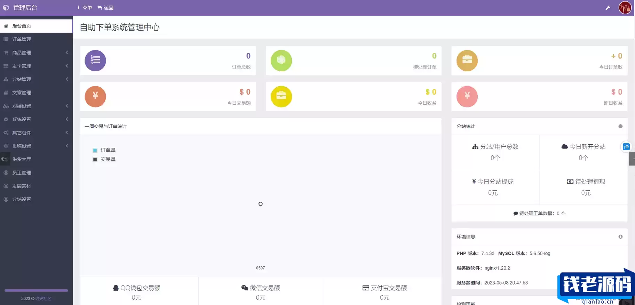Click 今日新开分站 statistic
The width and height of the screenshot is (635, 305).
coord(584,152)
